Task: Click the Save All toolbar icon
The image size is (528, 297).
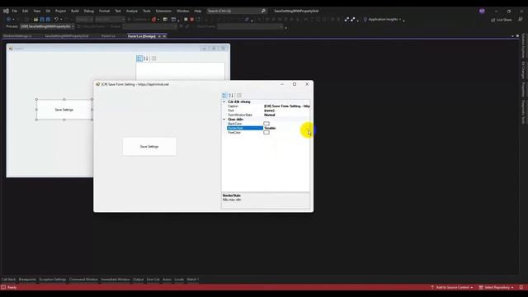Action: click(48, 20)
